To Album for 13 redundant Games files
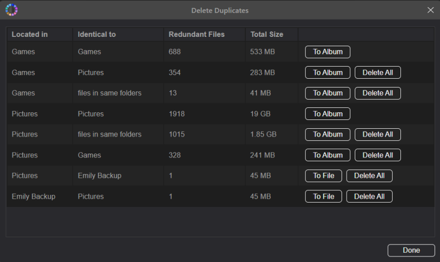Screen dimensions: 440x262 tap(327, 93)
